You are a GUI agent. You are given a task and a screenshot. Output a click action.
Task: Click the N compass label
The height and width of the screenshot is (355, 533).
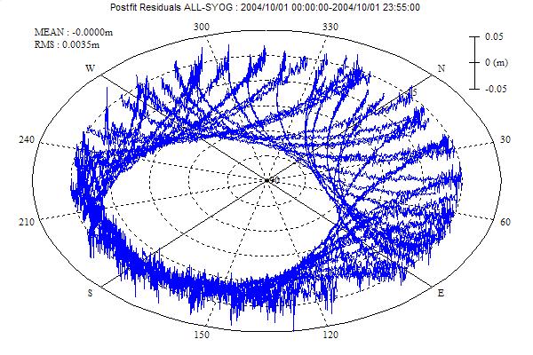coord(442,68)
